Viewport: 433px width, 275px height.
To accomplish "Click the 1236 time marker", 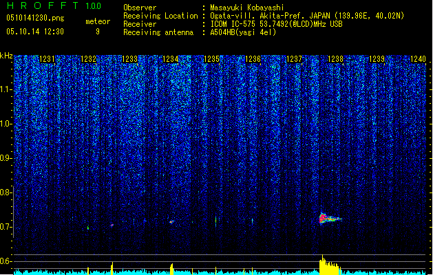I will pyautogui.click(x=253, y=59).
